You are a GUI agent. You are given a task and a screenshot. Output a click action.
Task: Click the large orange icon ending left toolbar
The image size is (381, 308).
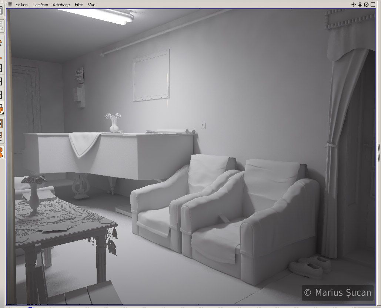(1, 152)
